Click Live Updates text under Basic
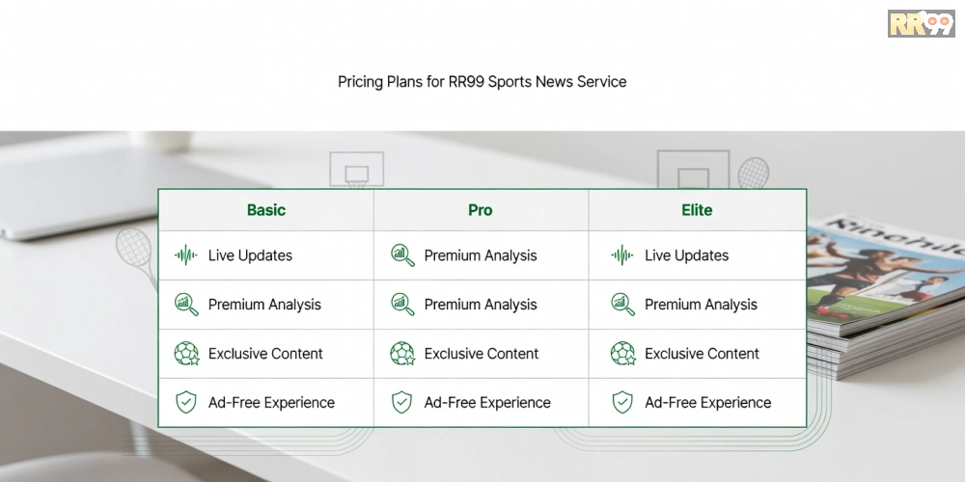The image size is (965, 482). [x=250, y=255]
